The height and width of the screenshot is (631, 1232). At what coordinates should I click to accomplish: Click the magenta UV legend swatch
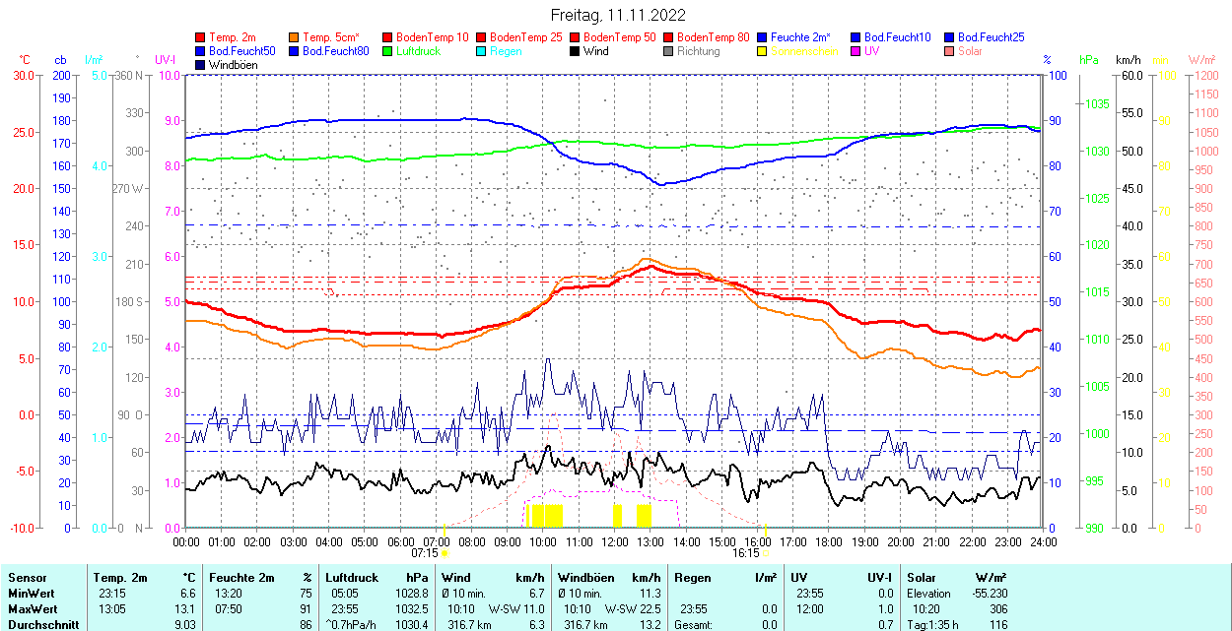856,51
